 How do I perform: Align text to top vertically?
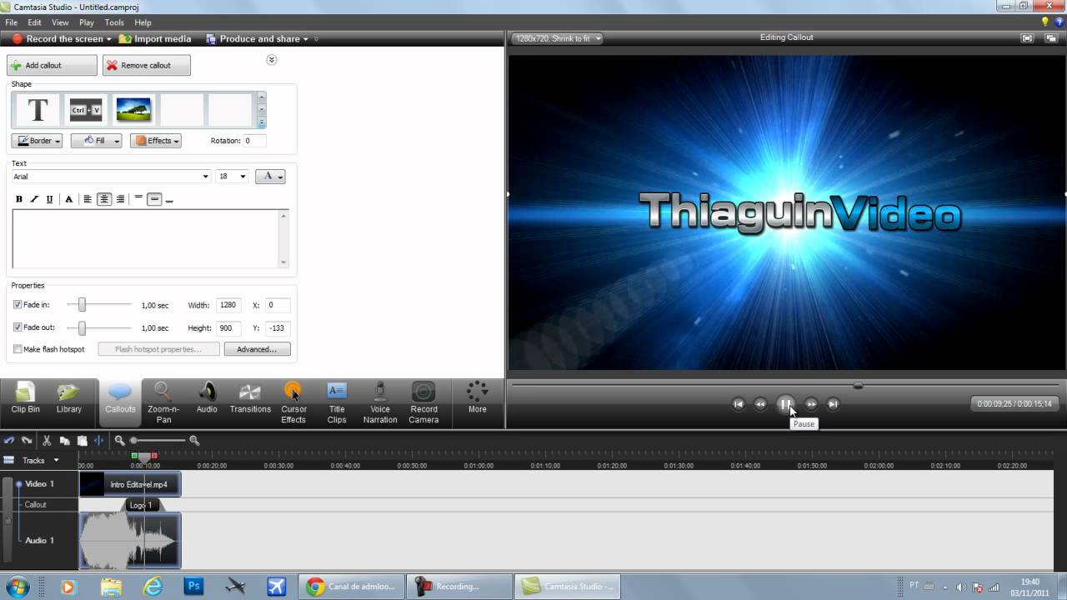(x=138, y=199)
